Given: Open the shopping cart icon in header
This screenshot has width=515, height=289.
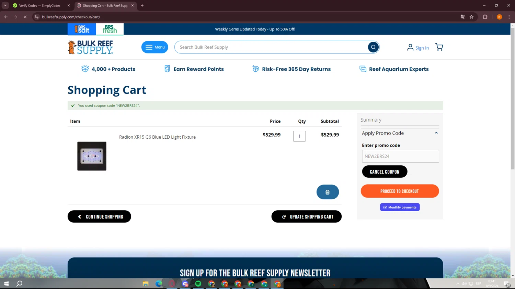Looking at the screenshot, I should [x=439, y=47].
